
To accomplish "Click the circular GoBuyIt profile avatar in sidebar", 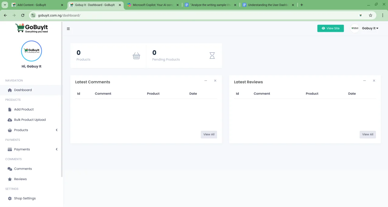I will tap(32, 51).
